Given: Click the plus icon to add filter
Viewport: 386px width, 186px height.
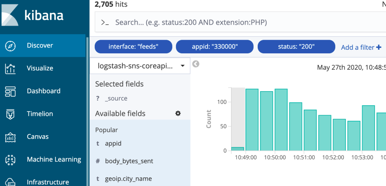Looking at the screenshot, I should [379, 47].
